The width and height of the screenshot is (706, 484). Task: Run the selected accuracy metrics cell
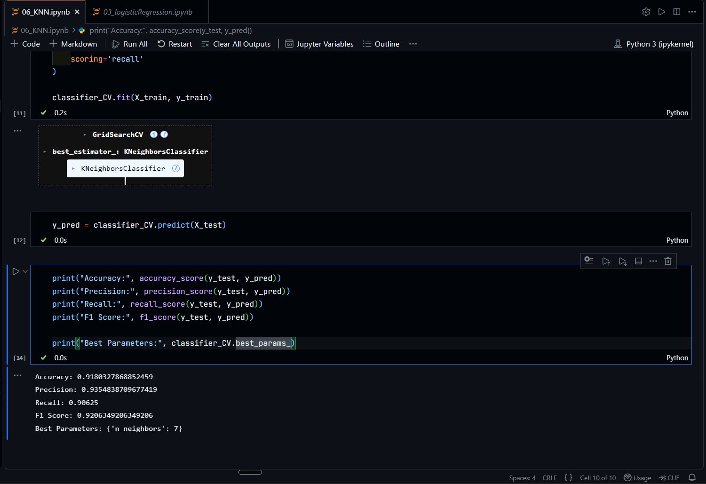point(16,271)
